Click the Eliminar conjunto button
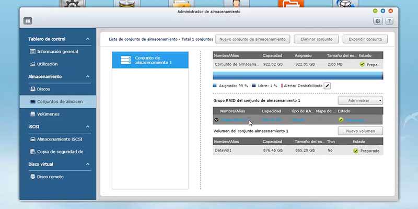 point(317,39)
